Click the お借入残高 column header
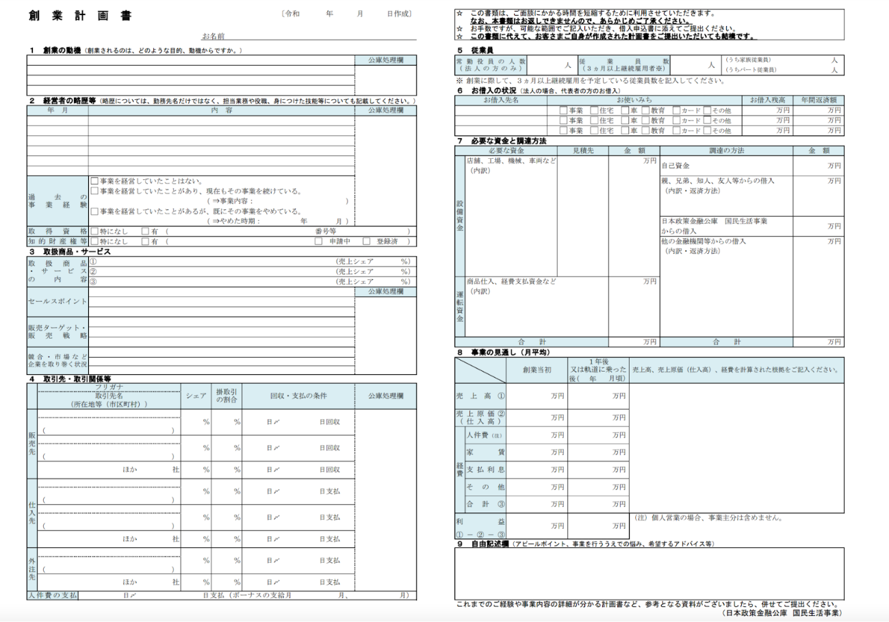The image size is (889, 622). [x=768, y=100]
